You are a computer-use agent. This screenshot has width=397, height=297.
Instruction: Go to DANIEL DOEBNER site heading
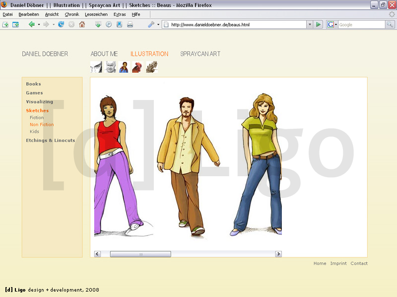click(45, 54)
